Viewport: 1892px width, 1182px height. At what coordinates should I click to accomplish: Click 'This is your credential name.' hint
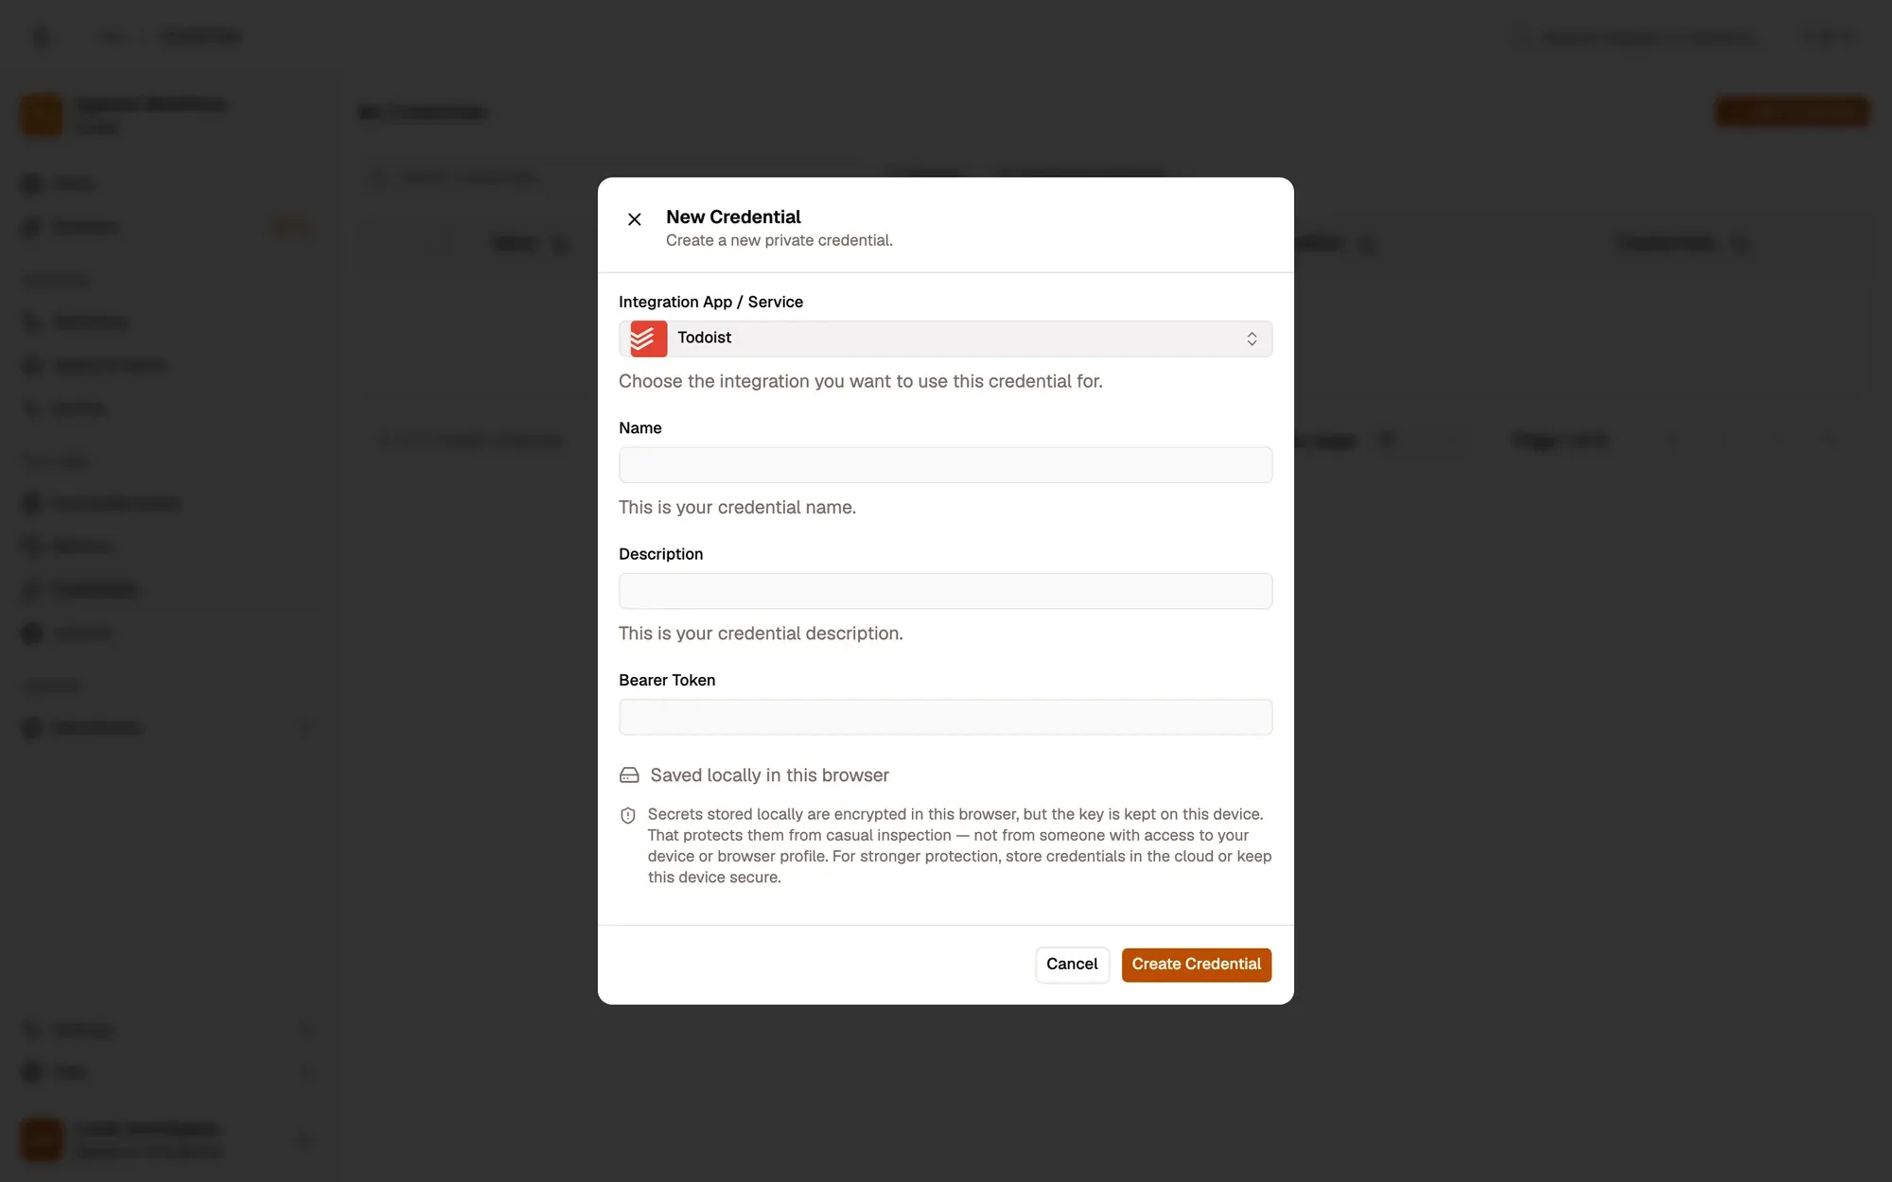(737, 508)
